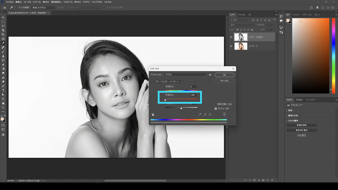Select the Brush tool
This screenshot has height=190, width=338.
click(3, 52)
